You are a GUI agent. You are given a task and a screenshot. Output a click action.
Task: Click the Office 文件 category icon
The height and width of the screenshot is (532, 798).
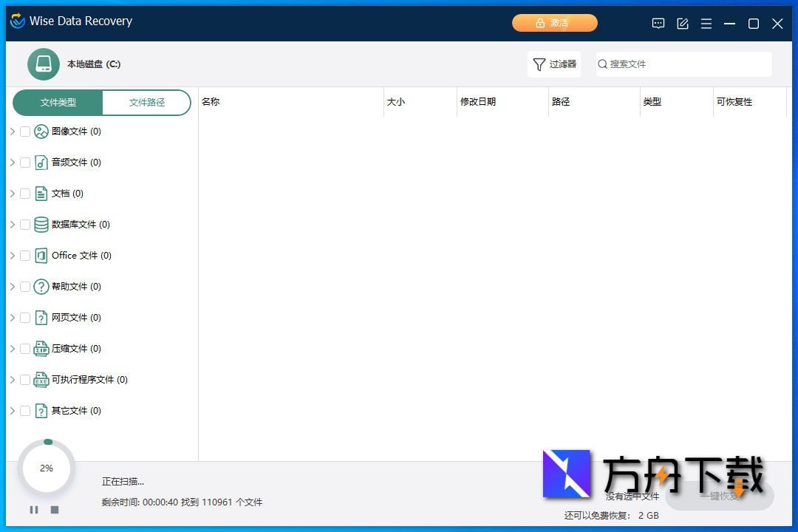41,255
